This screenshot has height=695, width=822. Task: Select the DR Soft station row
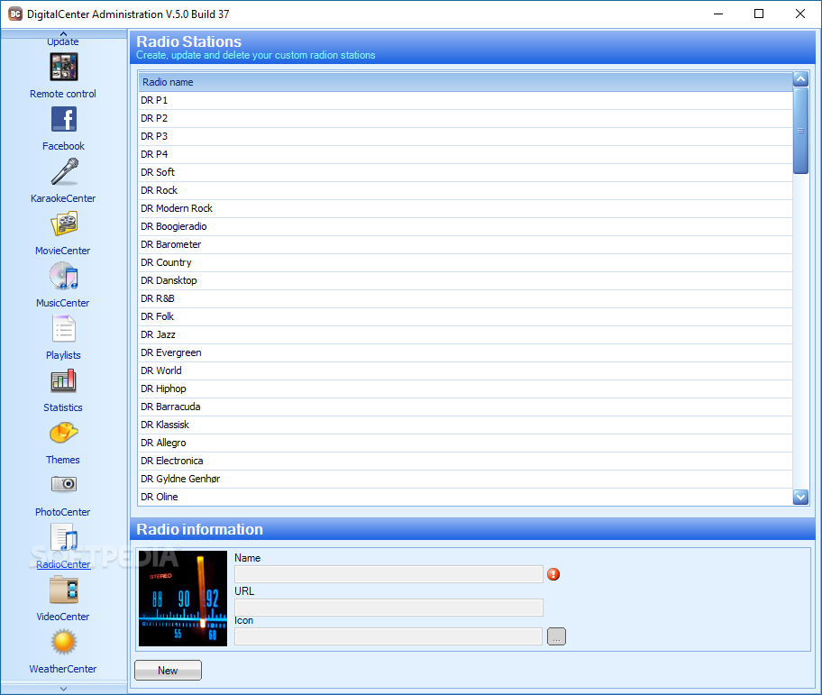[465, 172]
